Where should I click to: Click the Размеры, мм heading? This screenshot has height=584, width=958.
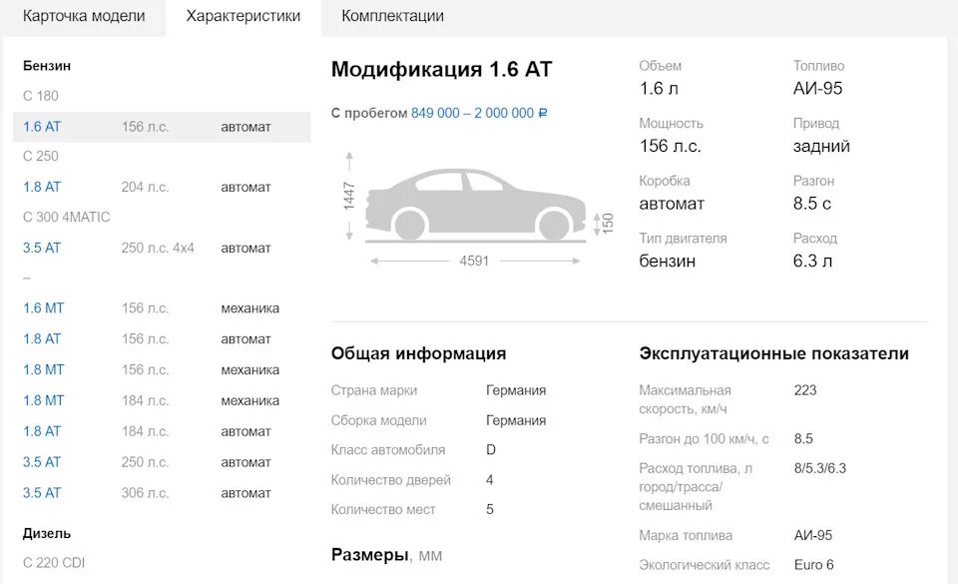(386, 555)
